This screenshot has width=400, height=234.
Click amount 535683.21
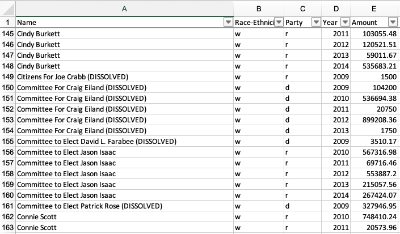click(374, 66)
